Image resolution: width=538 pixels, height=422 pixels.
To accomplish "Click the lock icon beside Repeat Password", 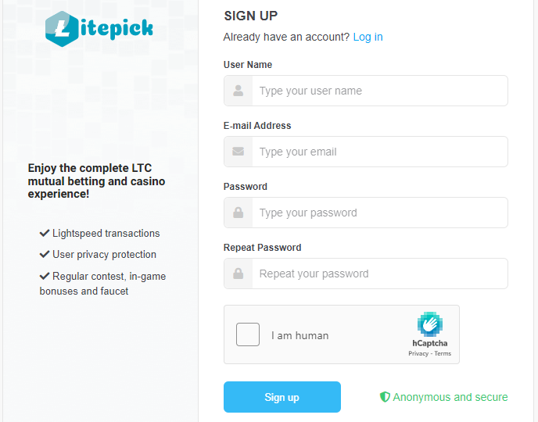I will (x=238, y=274).
